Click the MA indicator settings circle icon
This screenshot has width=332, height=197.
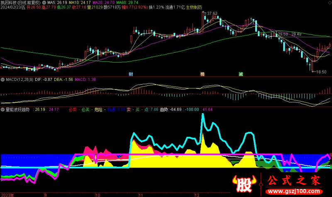tap(44, 2)
